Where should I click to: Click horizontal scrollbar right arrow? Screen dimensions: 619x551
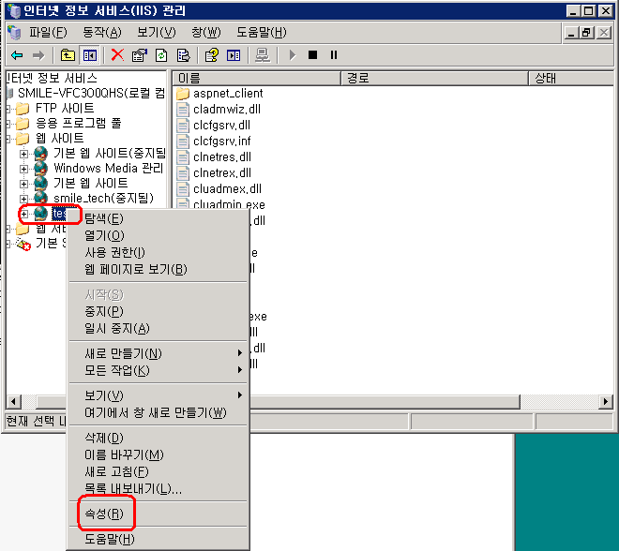[x=606, y=402]
